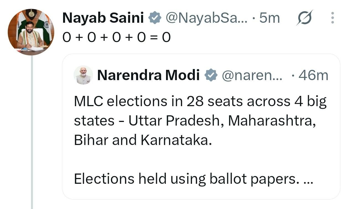This screenshot has width=352, height=209.
Task: Open the @naren... handle in quoted tweet
Action: click(252, 75)
